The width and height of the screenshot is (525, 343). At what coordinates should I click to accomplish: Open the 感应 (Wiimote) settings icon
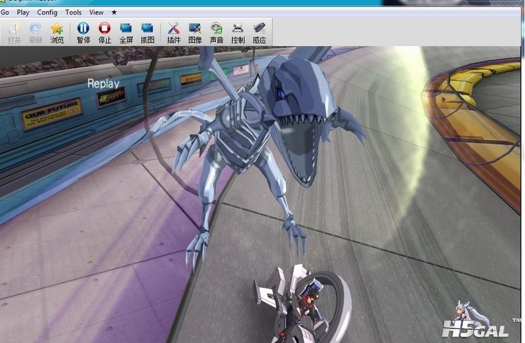coord(259,32)
